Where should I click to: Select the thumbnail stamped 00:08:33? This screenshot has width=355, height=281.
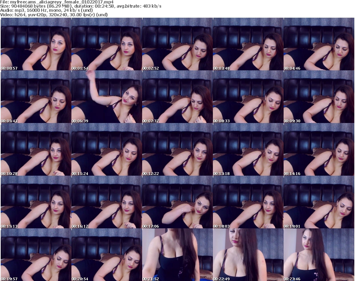click(248, 97)
